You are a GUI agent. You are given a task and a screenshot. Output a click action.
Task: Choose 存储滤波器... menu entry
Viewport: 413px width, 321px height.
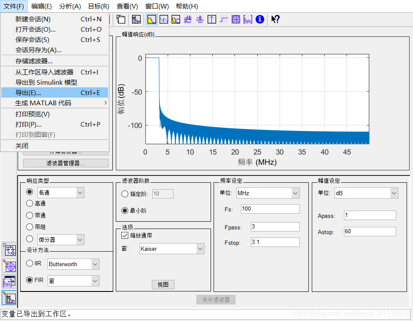[55, 61]
